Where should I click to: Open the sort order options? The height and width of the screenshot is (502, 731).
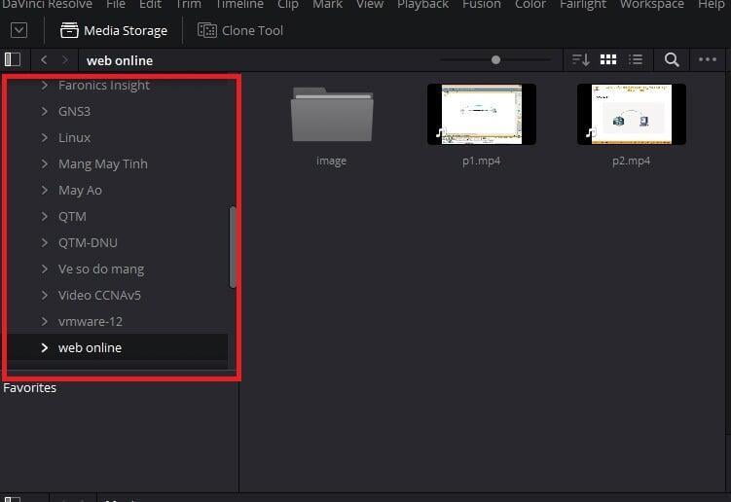click(x=580, y=59)
